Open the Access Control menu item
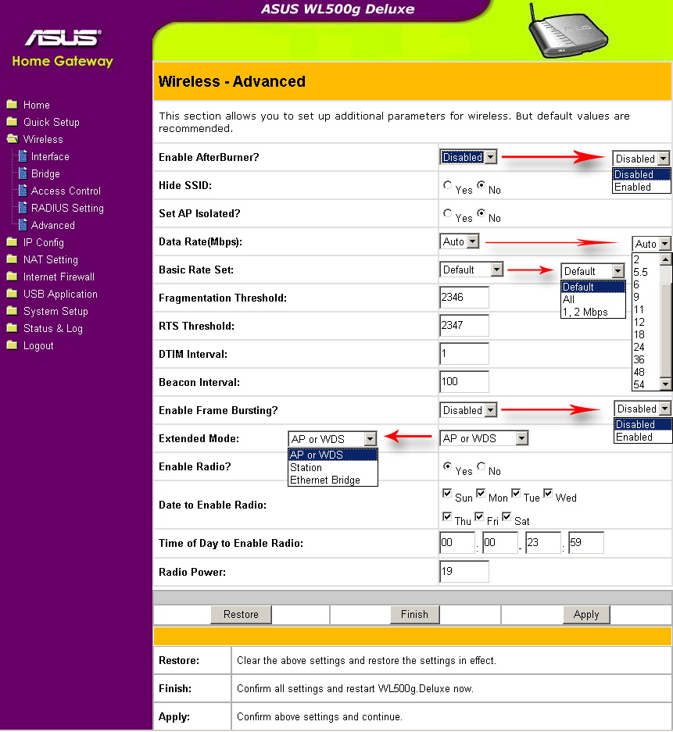The height and width of the screenshot is (732, 673). (66, 191)
